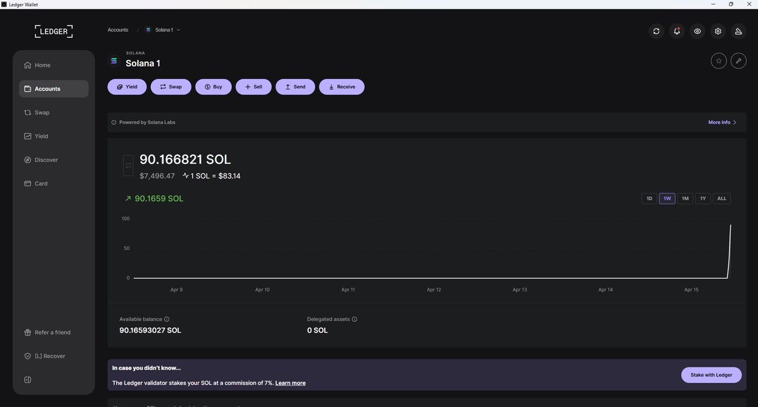This screenshot has height=407, width=758.
Task: Click info icon beside Powered by Solana Labs
Action: tap(114, 122)
